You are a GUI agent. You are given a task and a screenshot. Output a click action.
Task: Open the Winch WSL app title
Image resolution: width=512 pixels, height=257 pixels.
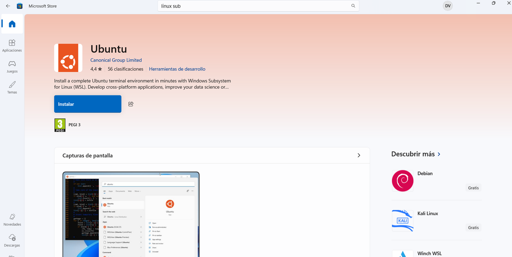pos(430,253)
